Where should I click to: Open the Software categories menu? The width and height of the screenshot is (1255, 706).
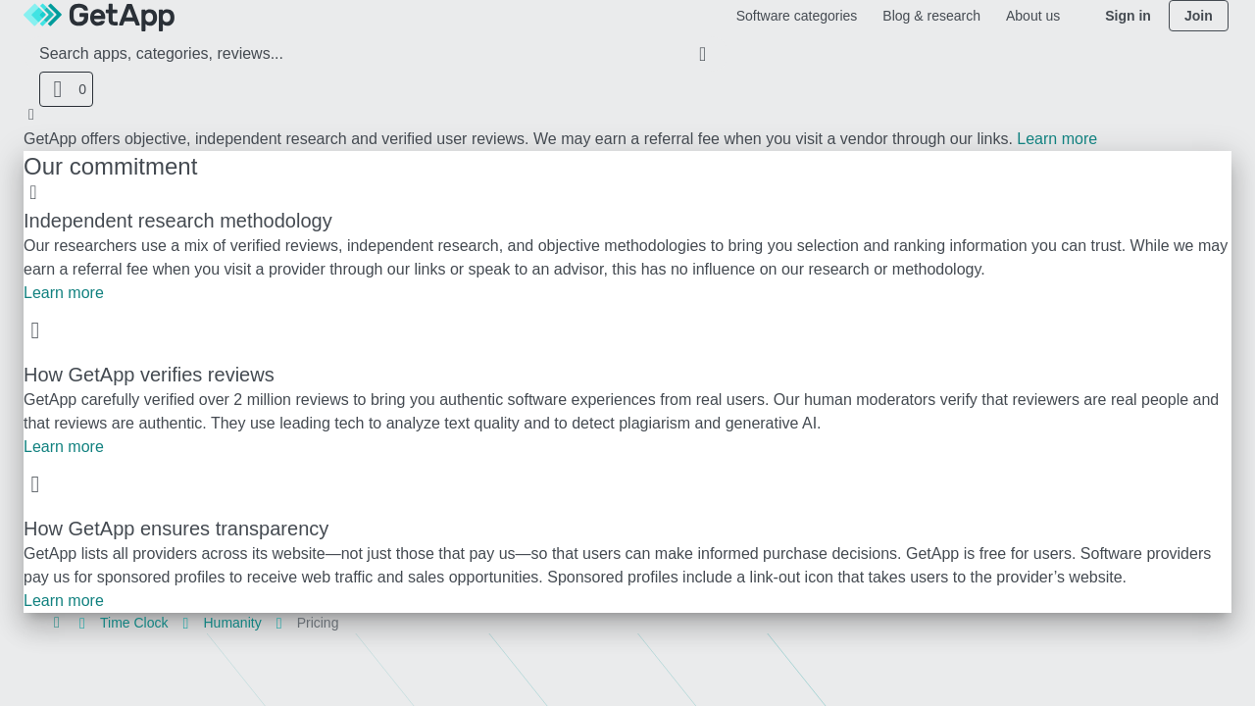(796, 16)
